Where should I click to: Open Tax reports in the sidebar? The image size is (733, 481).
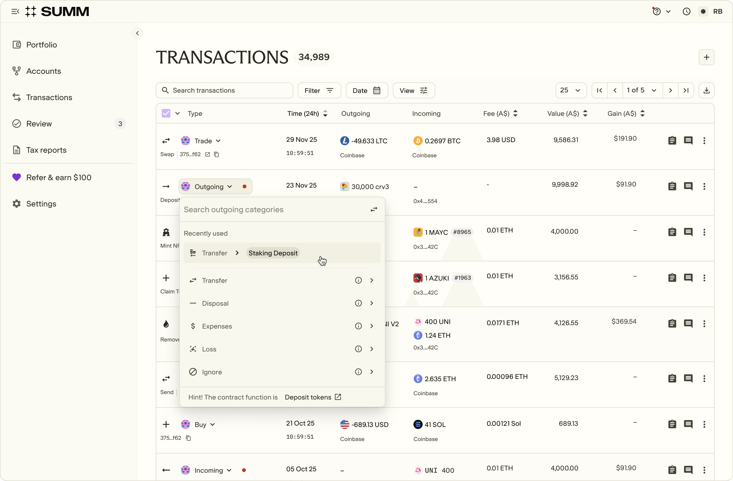(46, 150)
